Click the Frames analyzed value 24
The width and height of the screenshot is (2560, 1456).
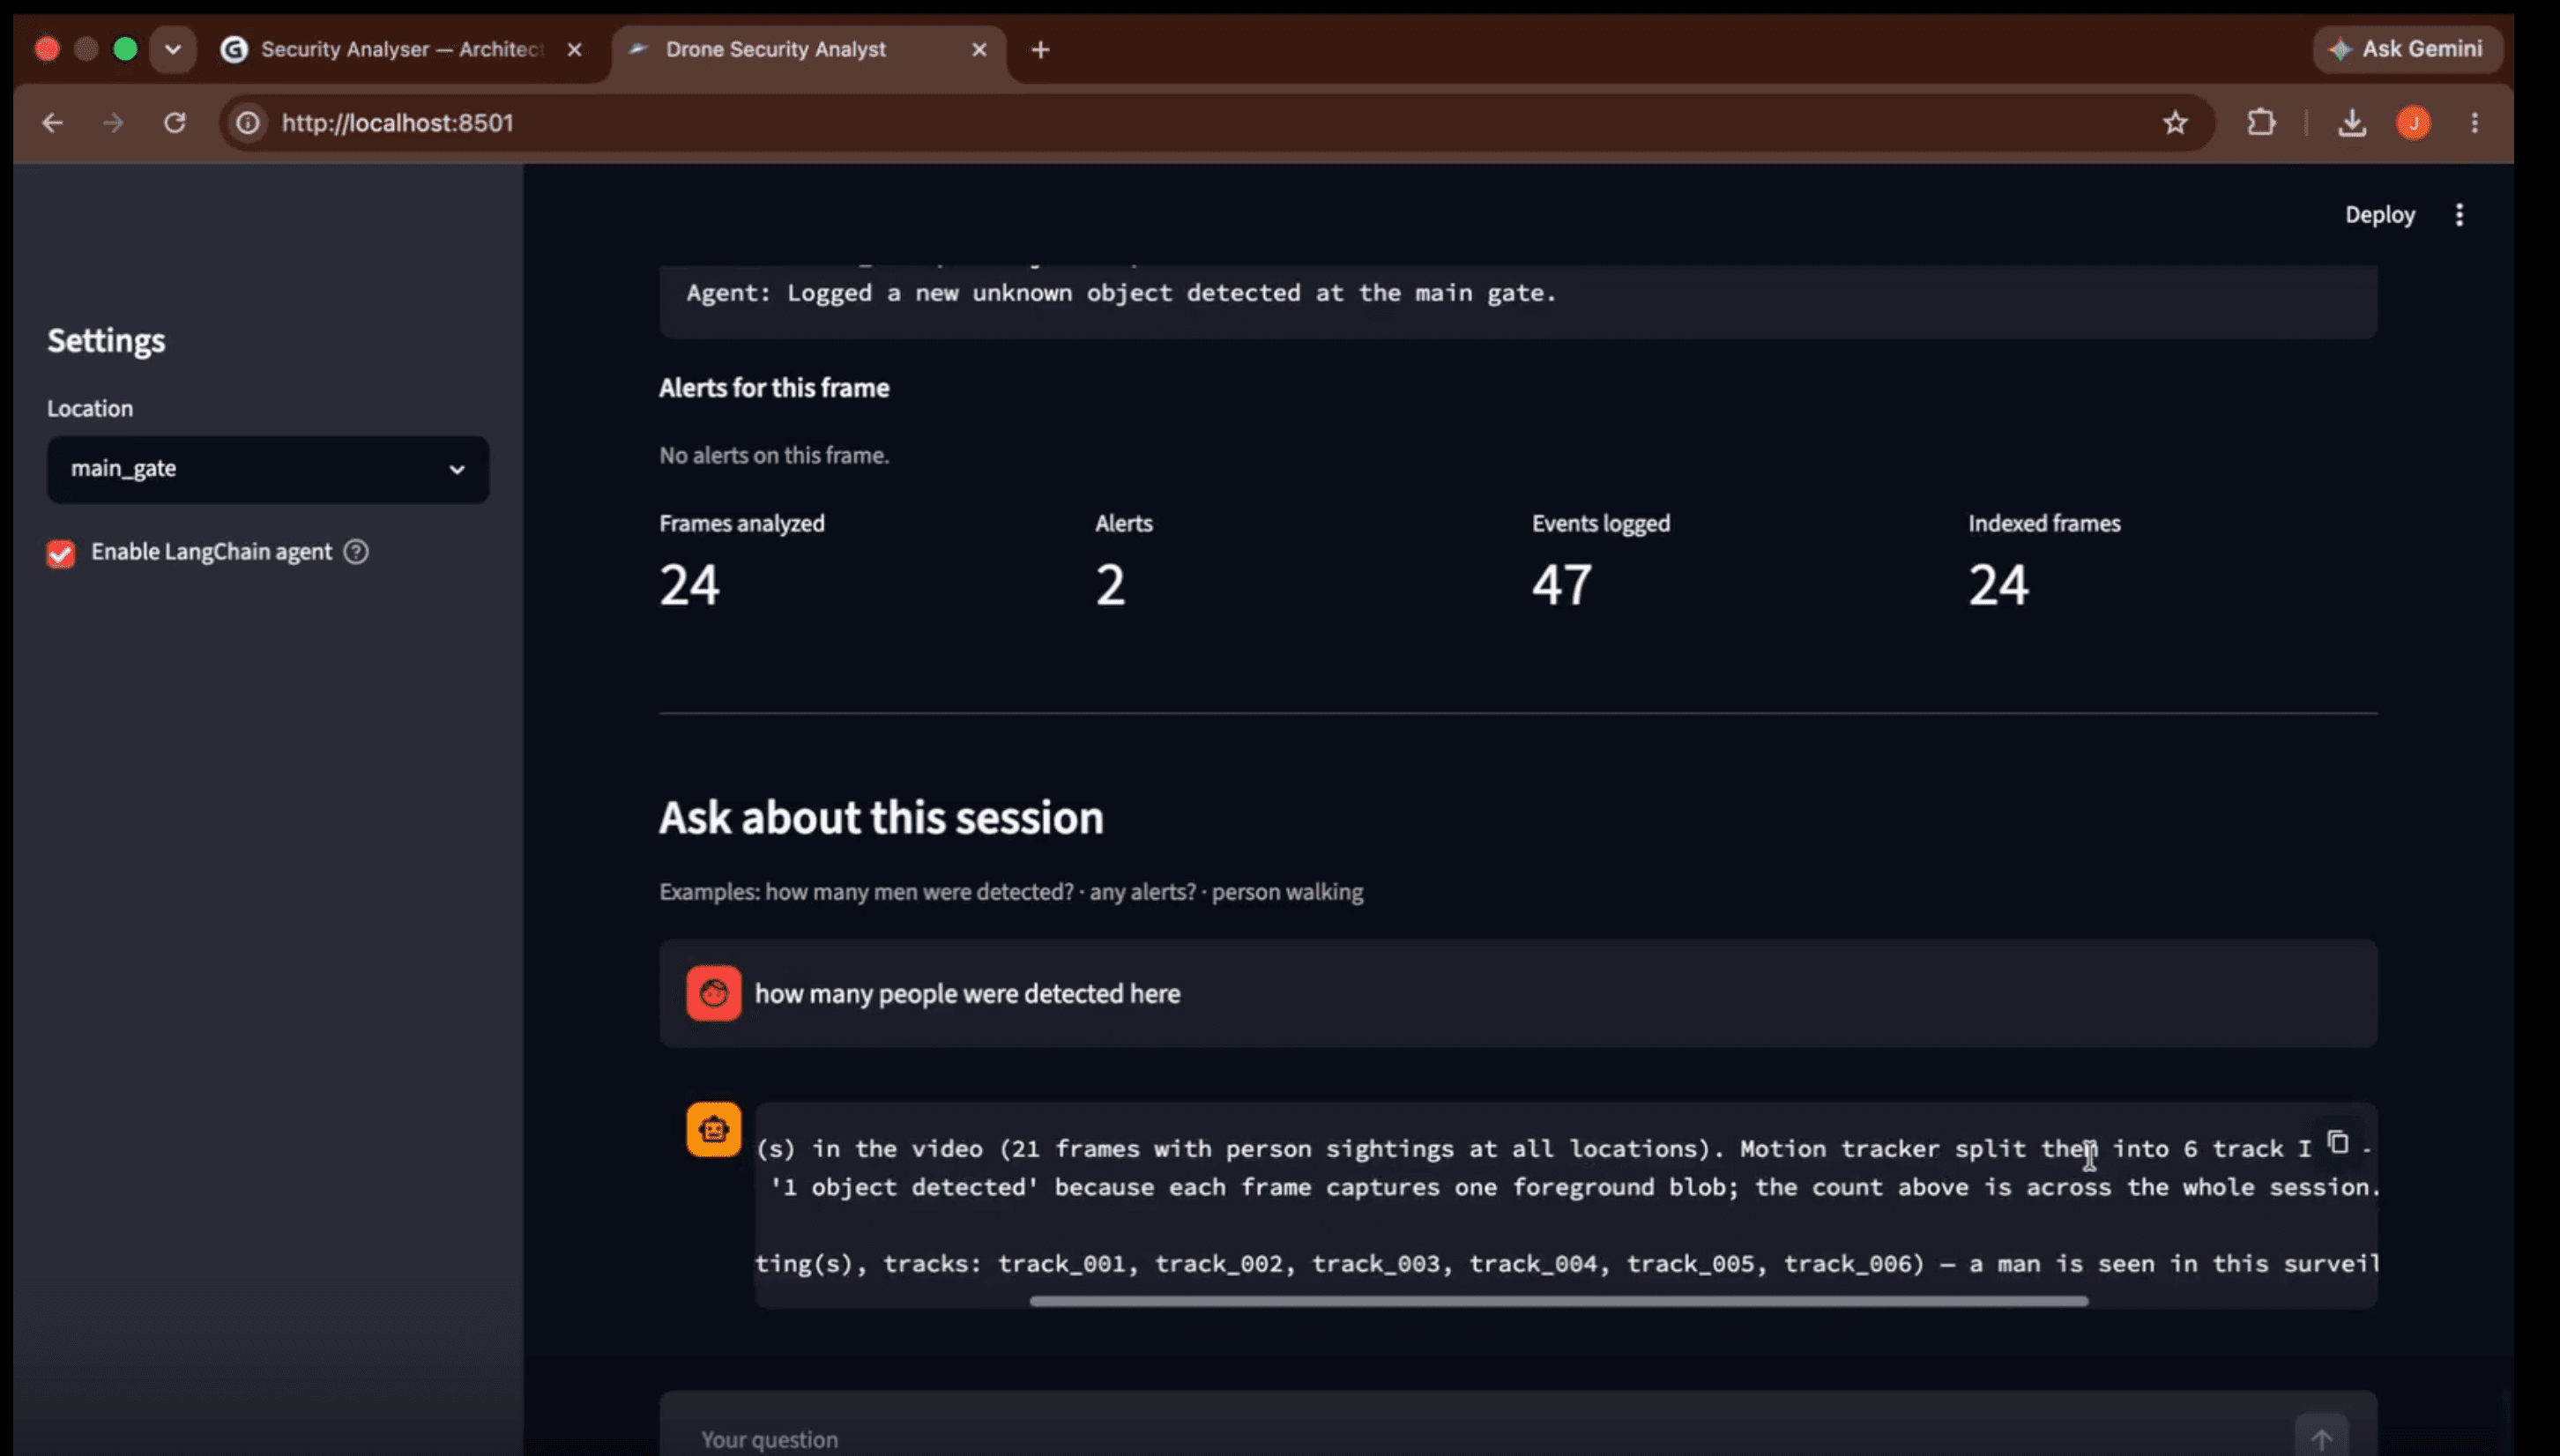click(x=689, y=585)
